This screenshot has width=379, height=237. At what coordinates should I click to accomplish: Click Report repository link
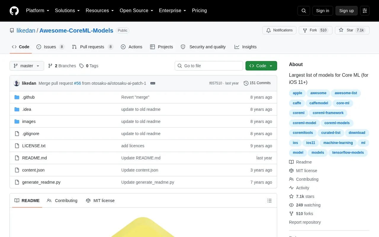pyautogui.click(x=305, y=222)
